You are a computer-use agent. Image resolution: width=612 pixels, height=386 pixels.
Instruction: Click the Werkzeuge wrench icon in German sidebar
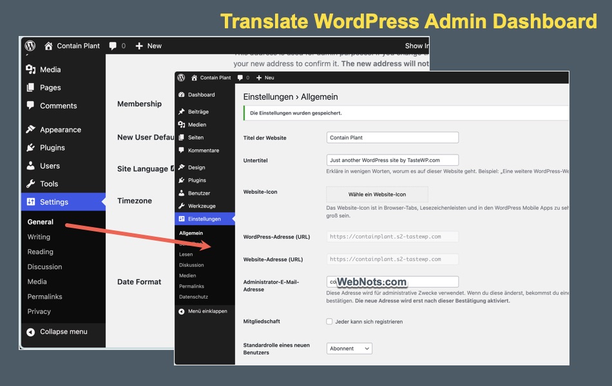(182, 206)
